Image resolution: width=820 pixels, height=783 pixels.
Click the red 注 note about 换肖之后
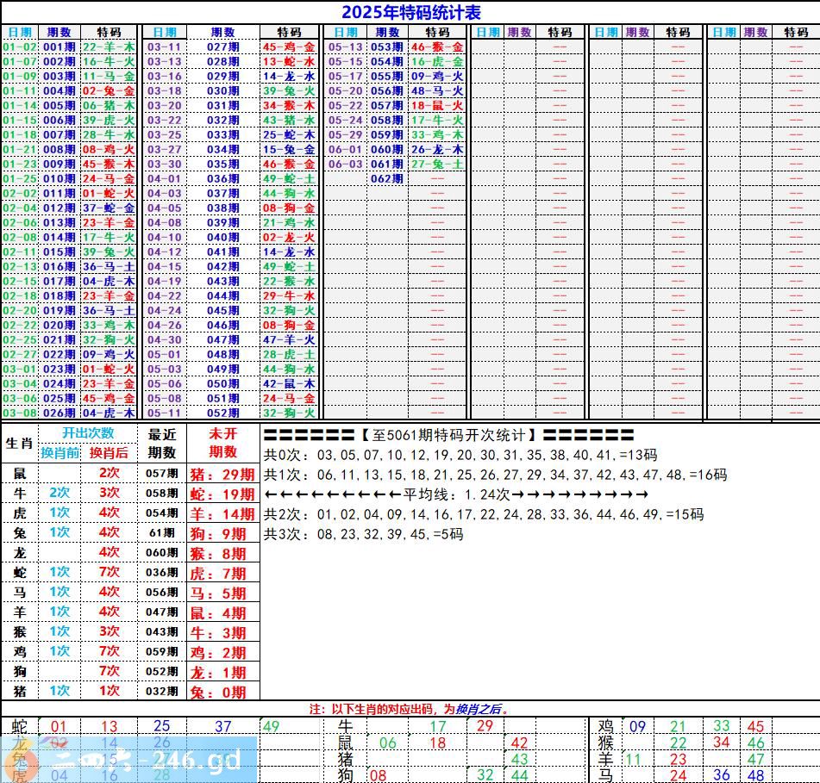click(410, 709)
